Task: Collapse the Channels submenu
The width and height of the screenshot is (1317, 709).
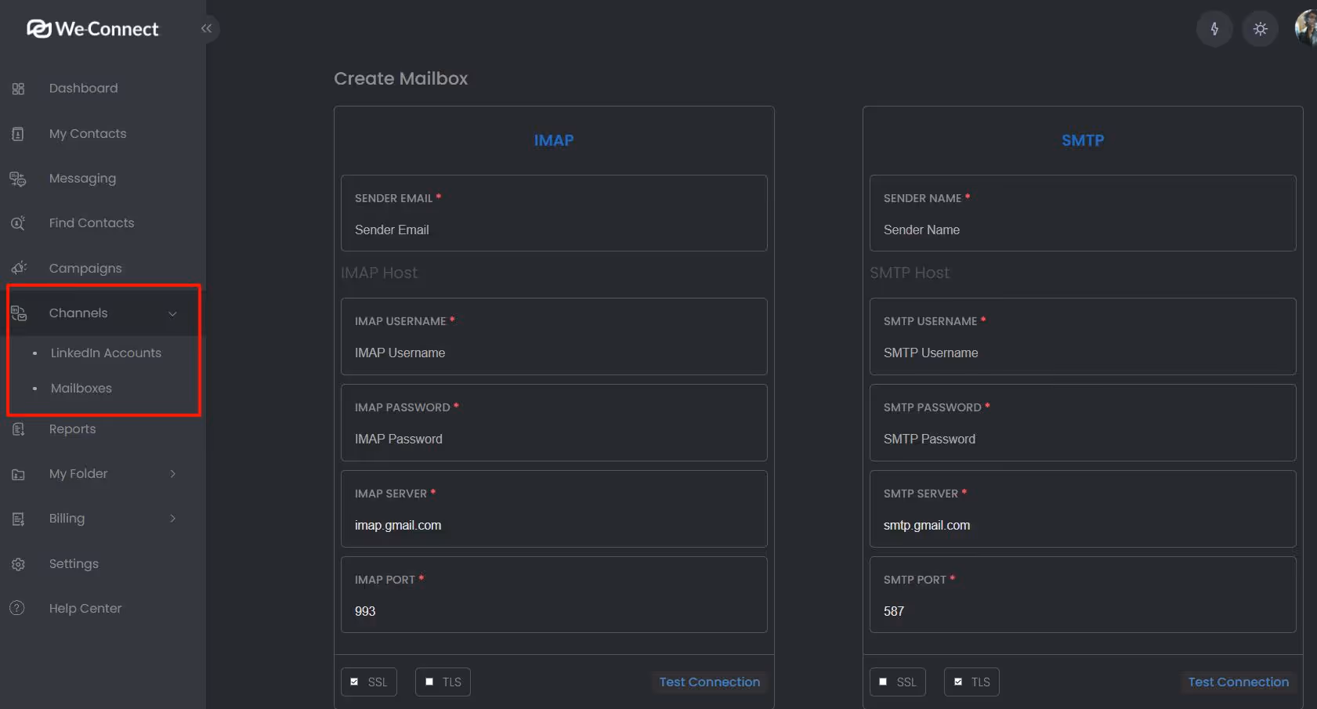Action: (172, 313)
